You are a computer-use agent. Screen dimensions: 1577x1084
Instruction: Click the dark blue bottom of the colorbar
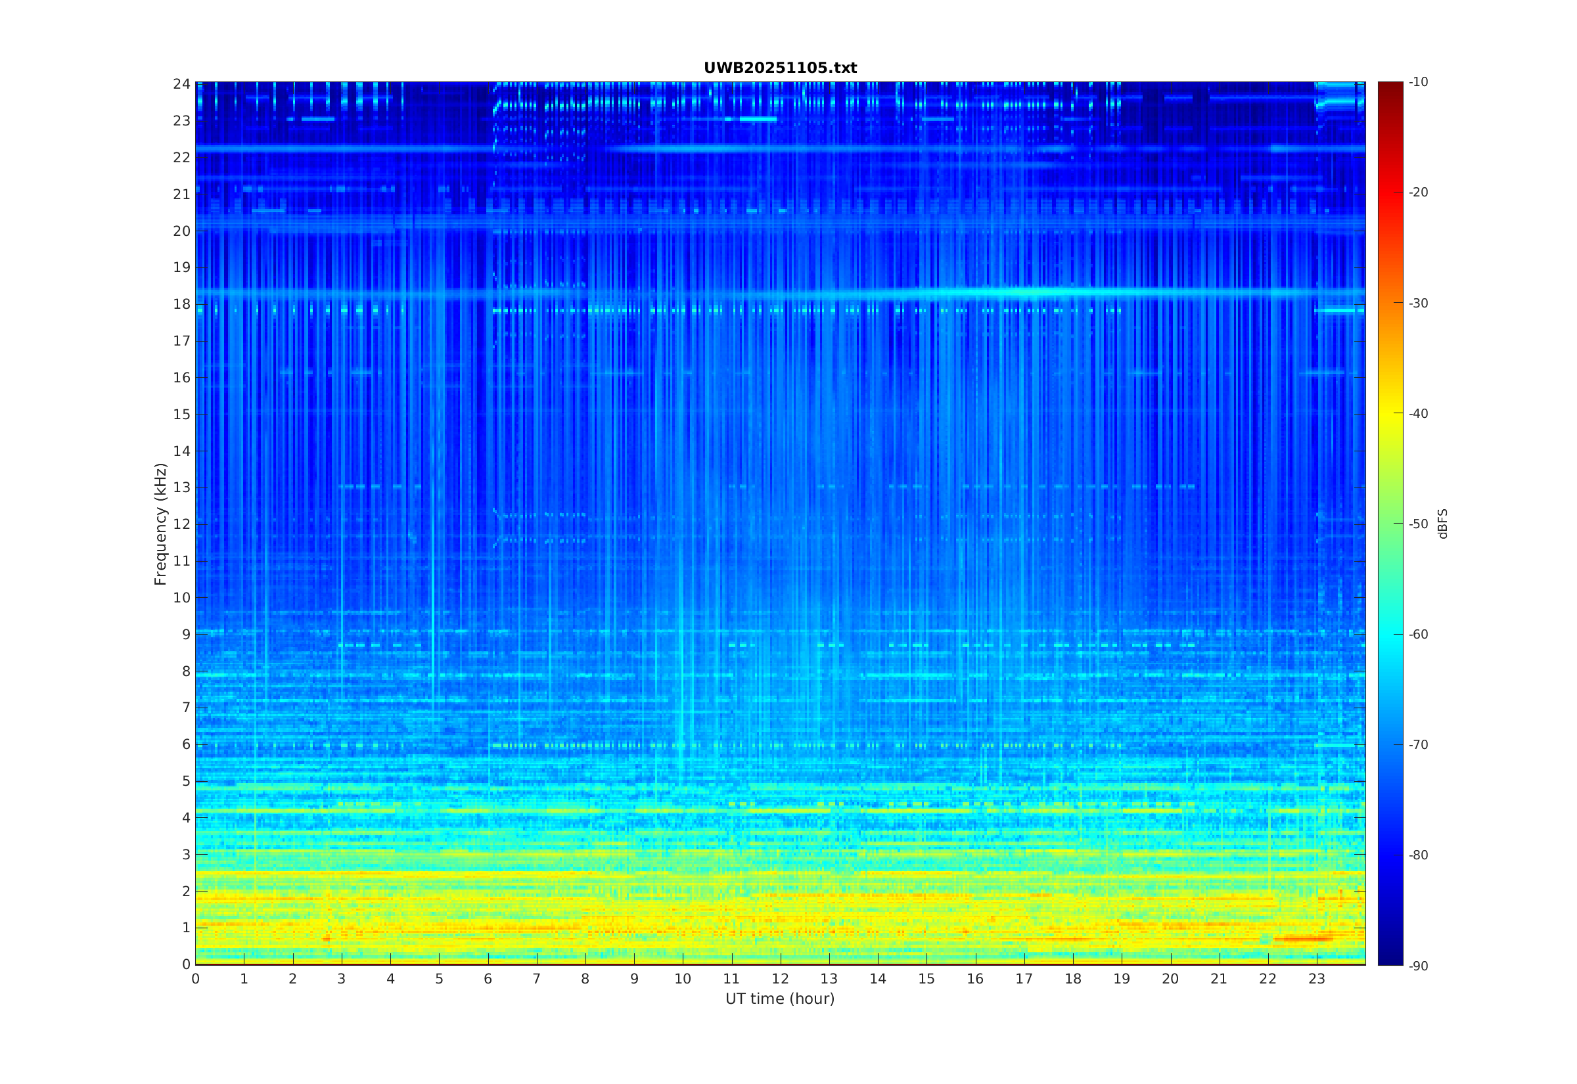click(1390, 955)
